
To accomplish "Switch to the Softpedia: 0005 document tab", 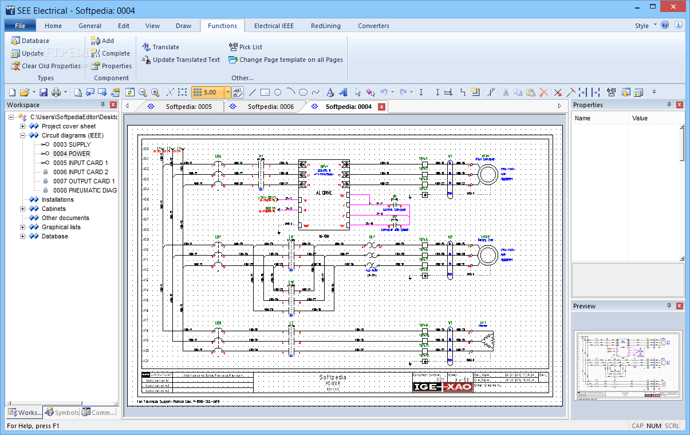I will tap(188, 107).
